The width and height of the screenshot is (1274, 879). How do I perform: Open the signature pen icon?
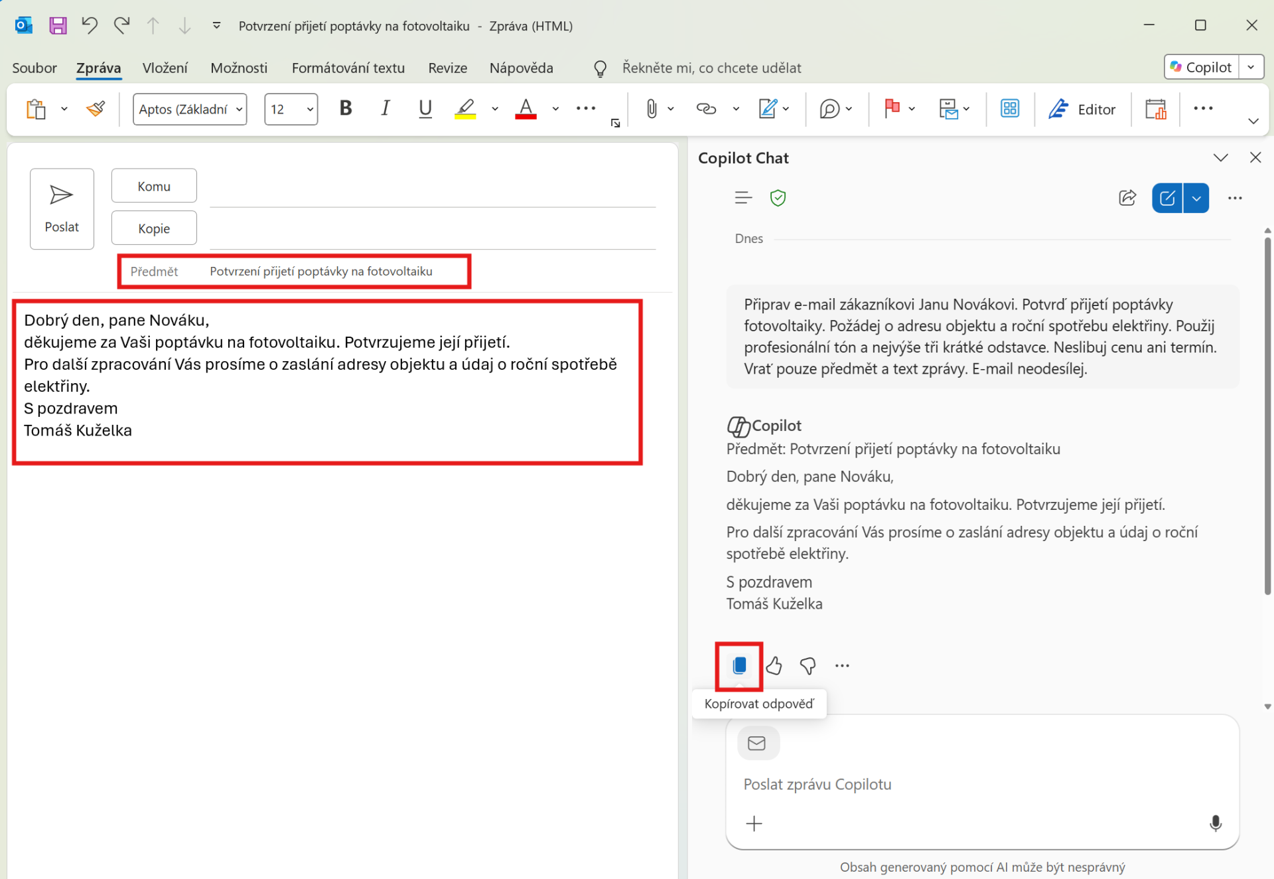point(768,109)
